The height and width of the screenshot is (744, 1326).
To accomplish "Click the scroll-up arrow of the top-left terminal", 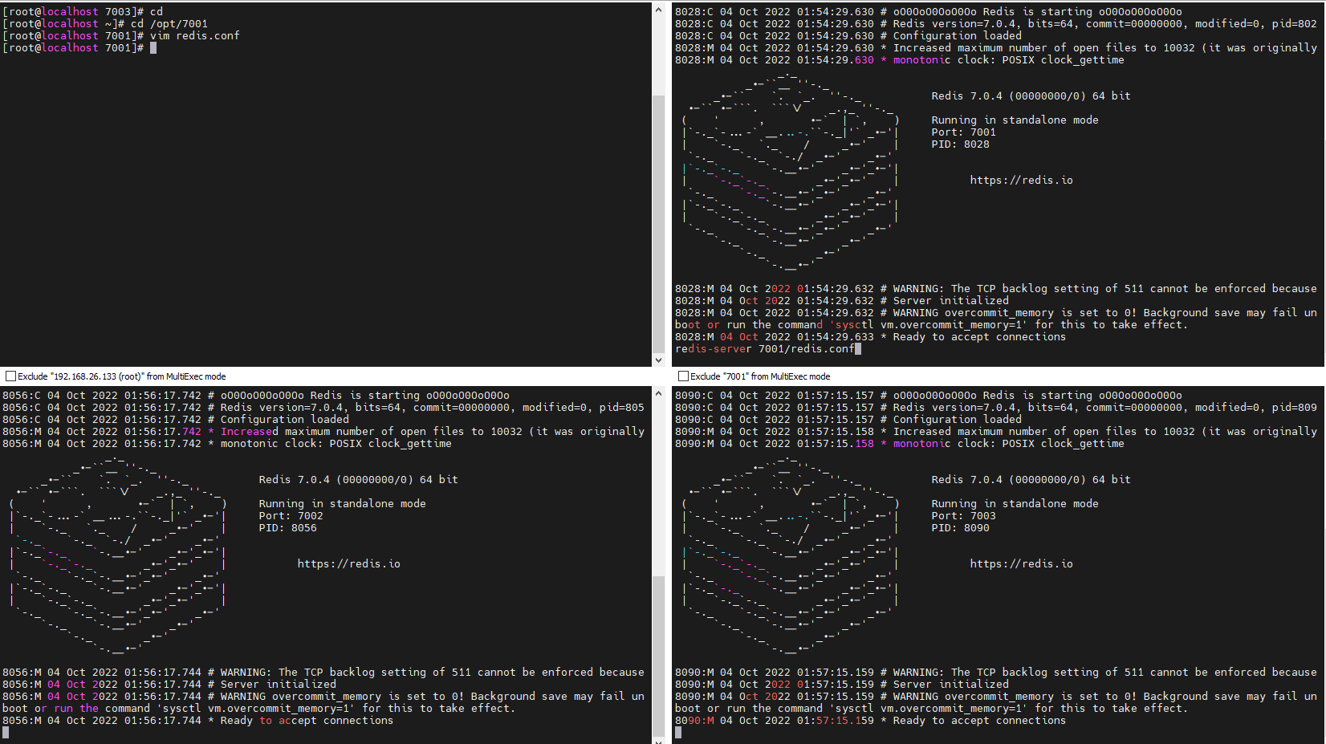I will [658, 10].
